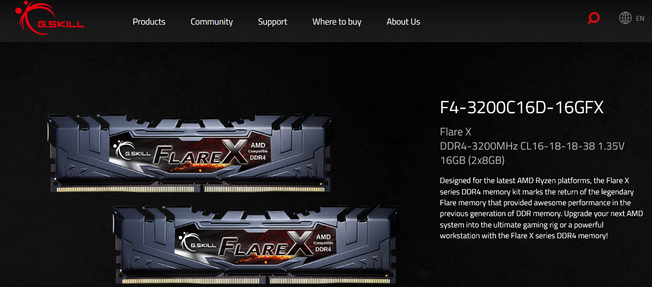Click the F4-3200C16D-16GFX model title
This screenshot has height=287, width=652.
click(522, 107)
